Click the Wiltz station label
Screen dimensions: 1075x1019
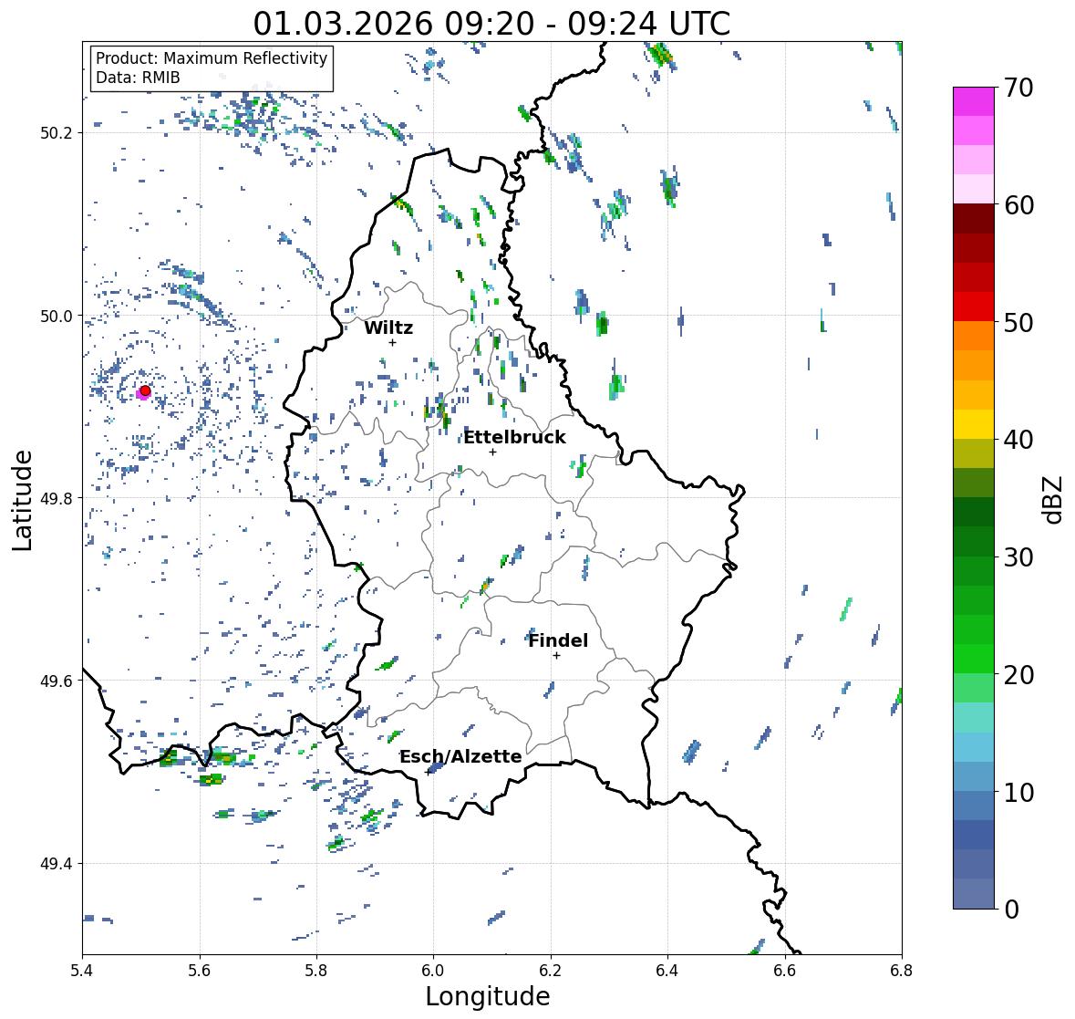point(388,328)
